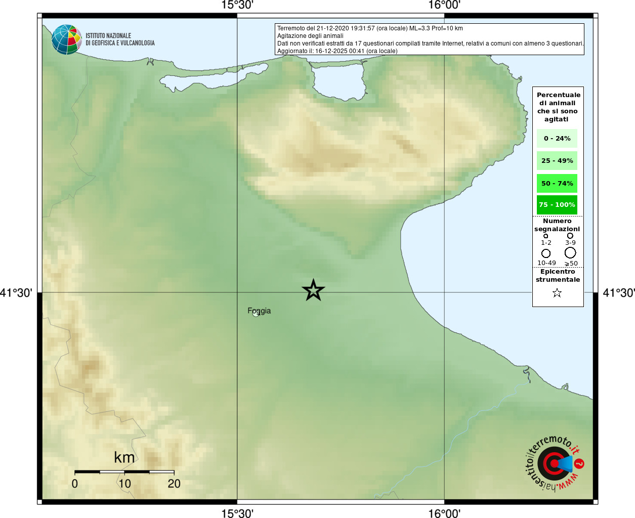Click the epicenter star on the map
This screenshot has width=635, height=518.
click(313, 290)
